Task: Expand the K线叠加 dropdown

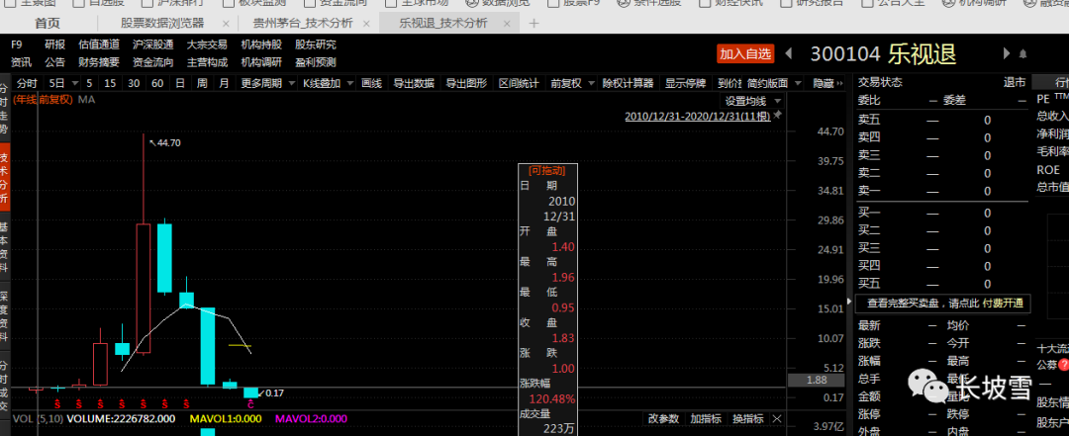Action: pyautogui.click(x=349, y=83)
